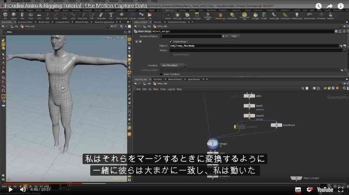Click the Group 1 input field
This screenshot has height=195, width=349.
point(256,50)
